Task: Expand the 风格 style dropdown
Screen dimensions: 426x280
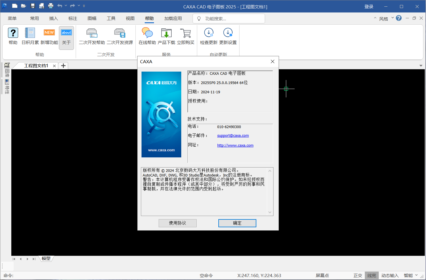Action: click(x=392, y=18)
